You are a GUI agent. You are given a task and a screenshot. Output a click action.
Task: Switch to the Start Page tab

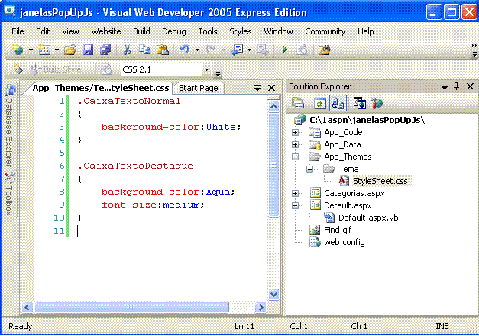199,88
